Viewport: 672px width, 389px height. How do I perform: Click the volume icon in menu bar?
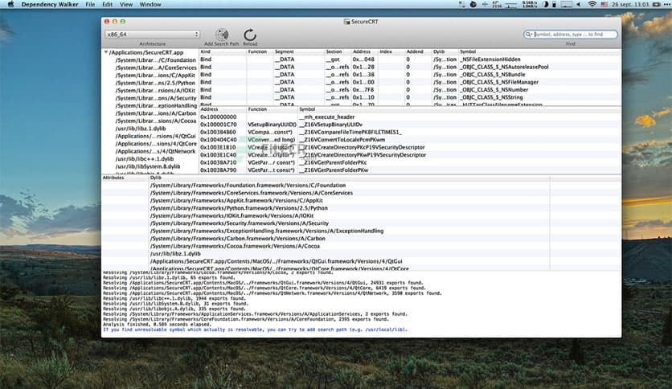(x=578, y=4)
